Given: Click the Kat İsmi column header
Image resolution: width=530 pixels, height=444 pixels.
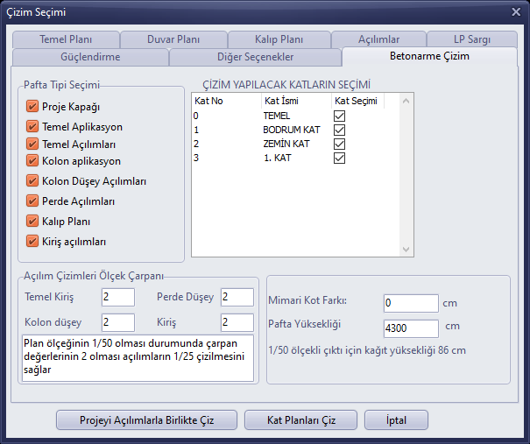Looking at the screenshot, I should pos(296,101).
